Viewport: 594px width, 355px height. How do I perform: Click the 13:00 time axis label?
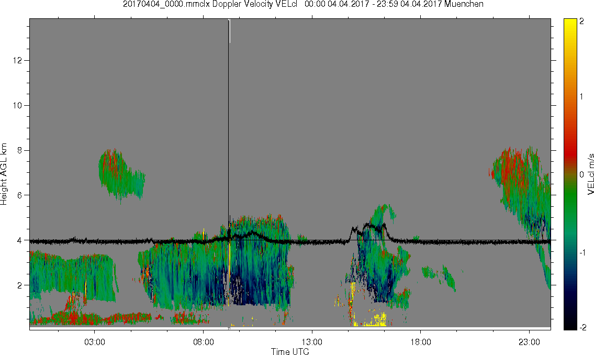point(312,342)
